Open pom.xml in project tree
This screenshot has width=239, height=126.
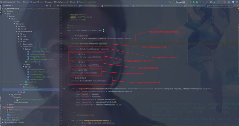coord(12,115)
